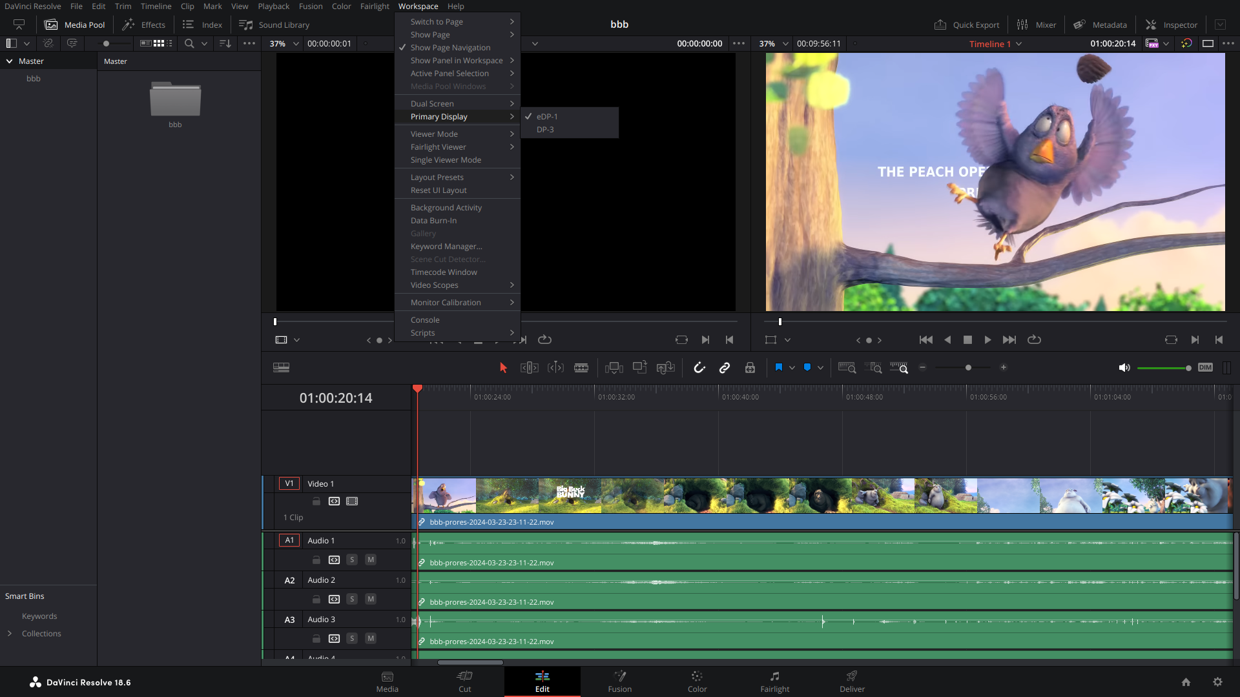Screen dimensions: 1240x697
Task: Click horizontal timeline scrollbar
Action: 470,662
